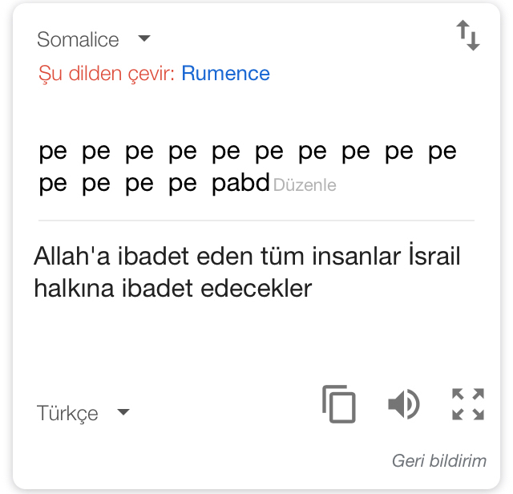The image size is (513, 494).
Task: Select the Somalice source language label
Action: point(78,39)
